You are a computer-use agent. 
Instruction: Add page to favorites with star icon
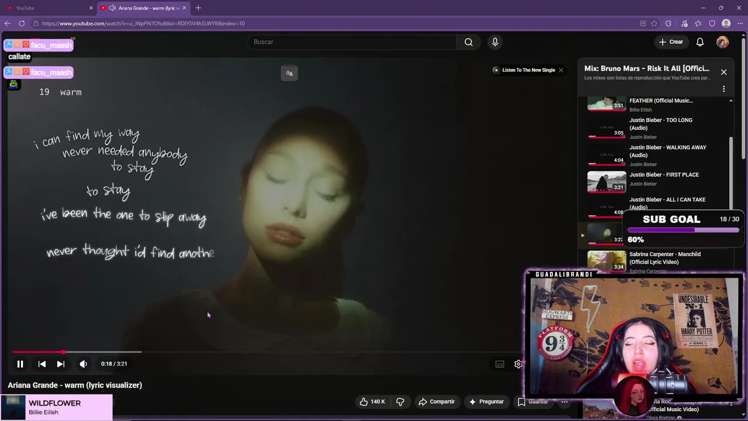(x=654, y=23)
